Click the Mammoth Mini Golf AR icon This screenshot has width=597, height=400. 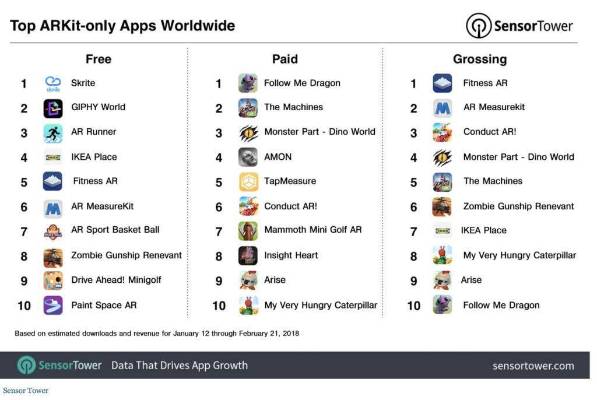pos(248,231)
